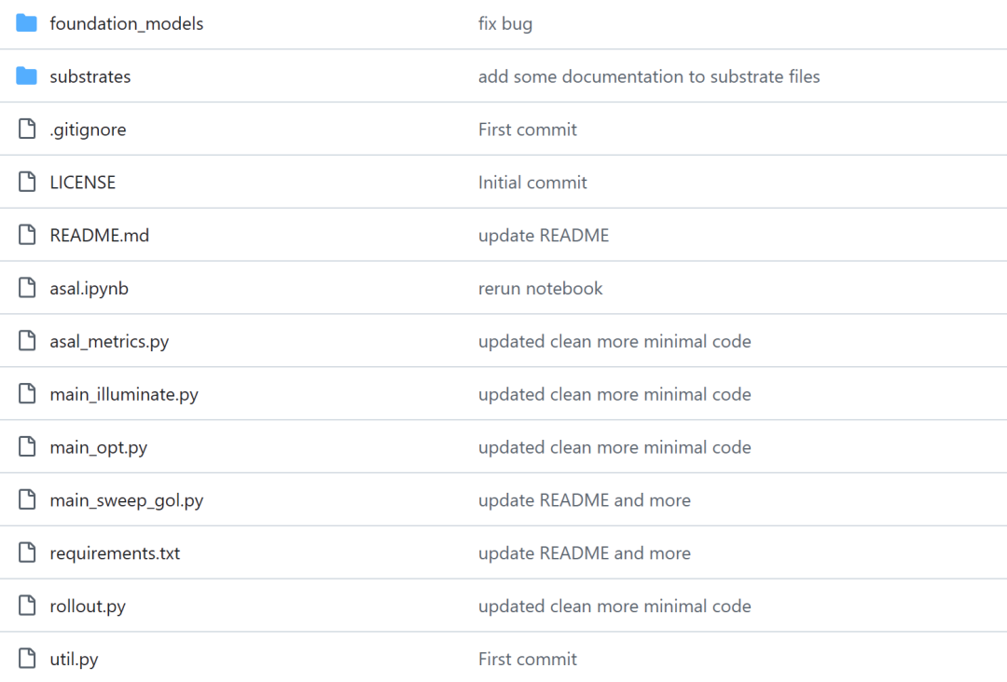Click the foundation_models folder icon
1007x682 pixels.
pos(26,23)
